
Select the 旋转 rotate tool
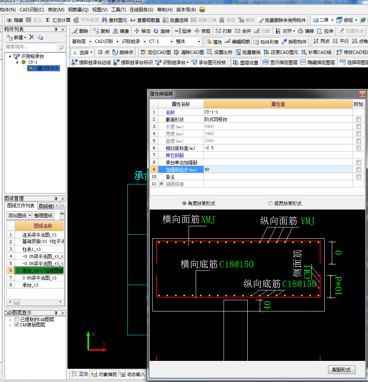coord(161,31)
